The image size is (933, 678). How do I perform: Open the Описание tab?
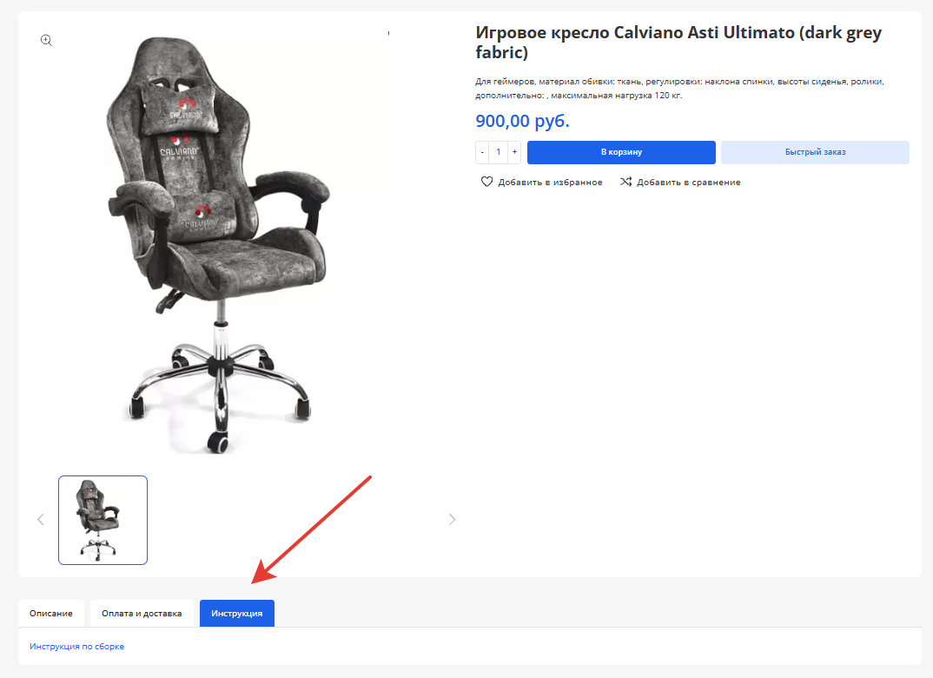coord(51,613)
